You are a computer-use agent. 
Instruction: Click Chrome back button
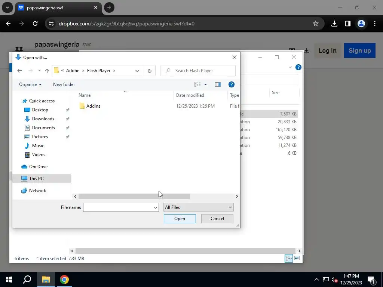tap(8, 24)
